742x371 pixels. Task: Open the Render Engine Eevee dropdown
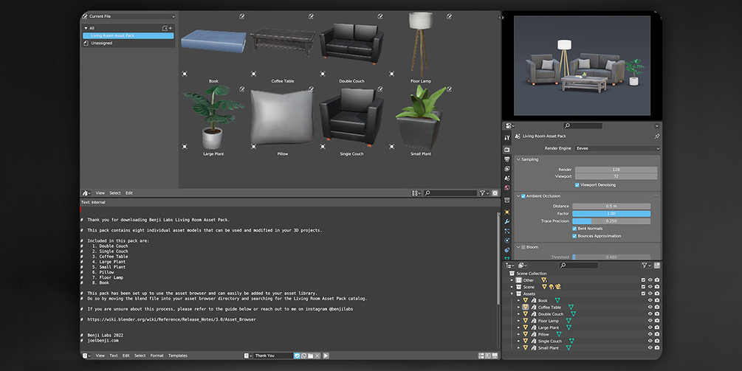click(x=617, y=148)
